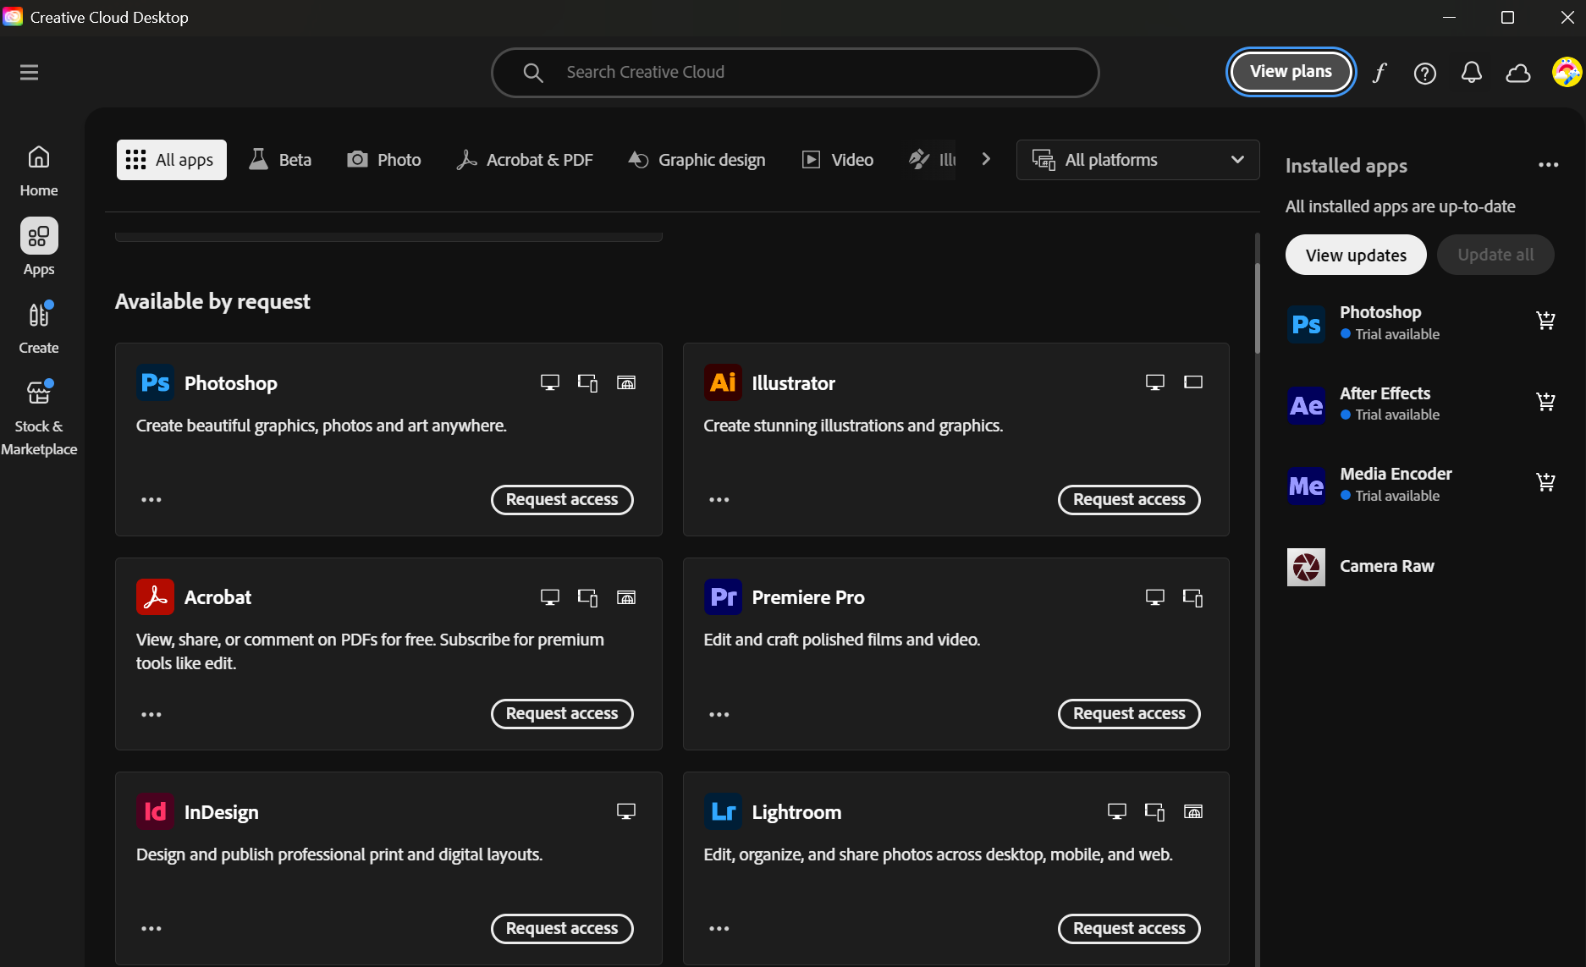Open the All platforms dropdown
This screenshot has width=1586, height=967.
coord(1137,160)
